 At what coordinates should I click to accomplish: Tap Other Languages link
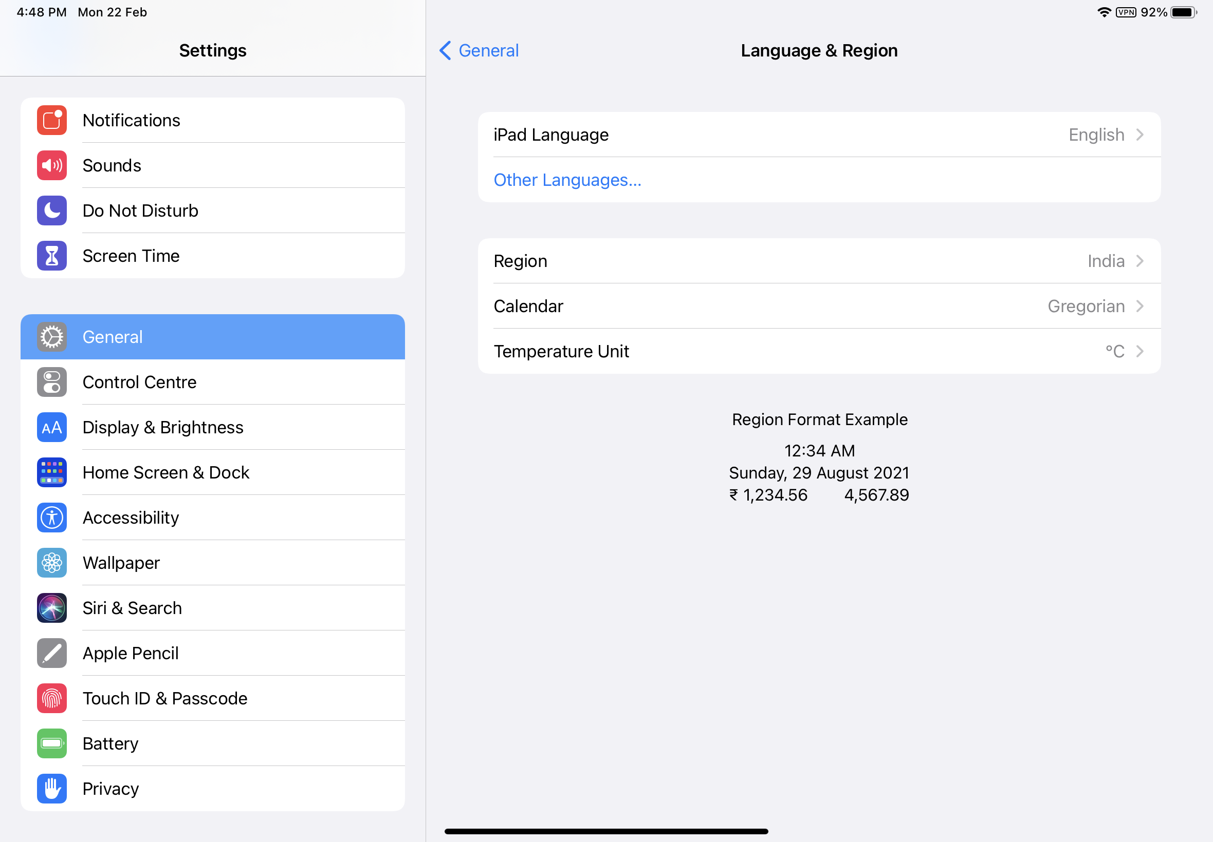click(x=567, y=180)
